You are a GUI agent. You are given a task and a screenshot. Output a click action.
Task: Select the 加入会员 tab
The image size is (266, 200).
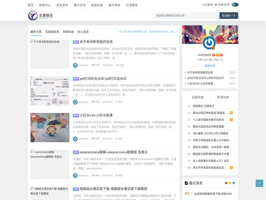(83, 32)
